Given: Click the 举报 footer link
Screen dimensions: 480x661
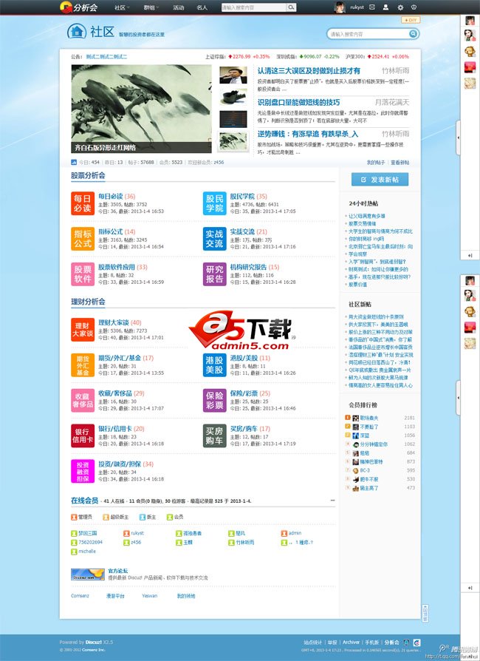Looking at the screenshot, I should [332, 643].
